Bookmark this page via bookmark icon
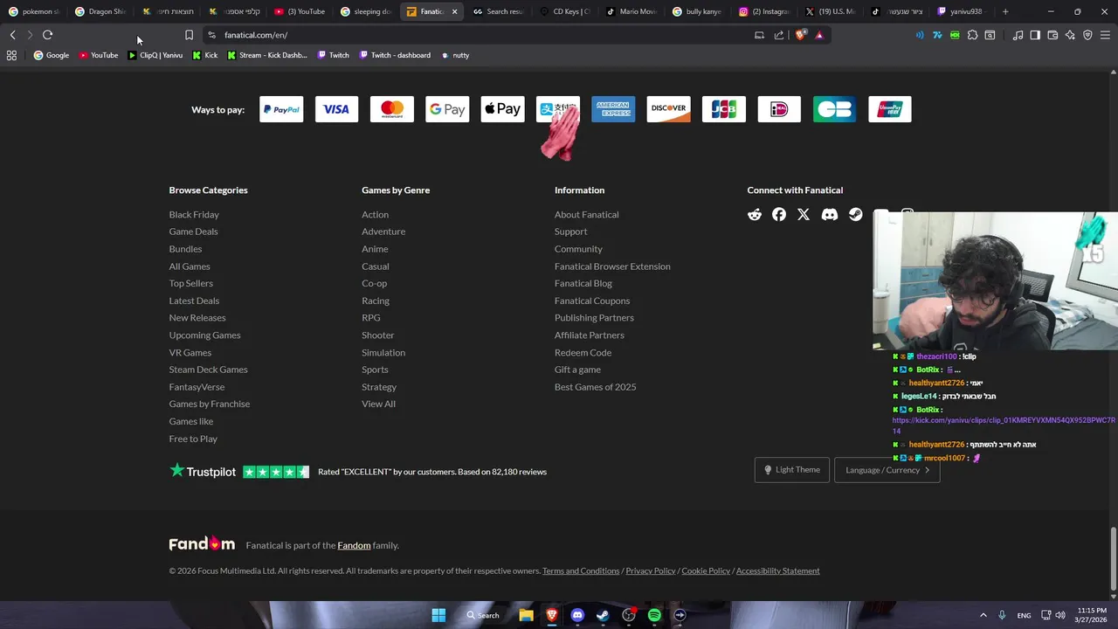Image resolution: width=1118 pixels, height=629 pixels. click(x=189, y=35)
